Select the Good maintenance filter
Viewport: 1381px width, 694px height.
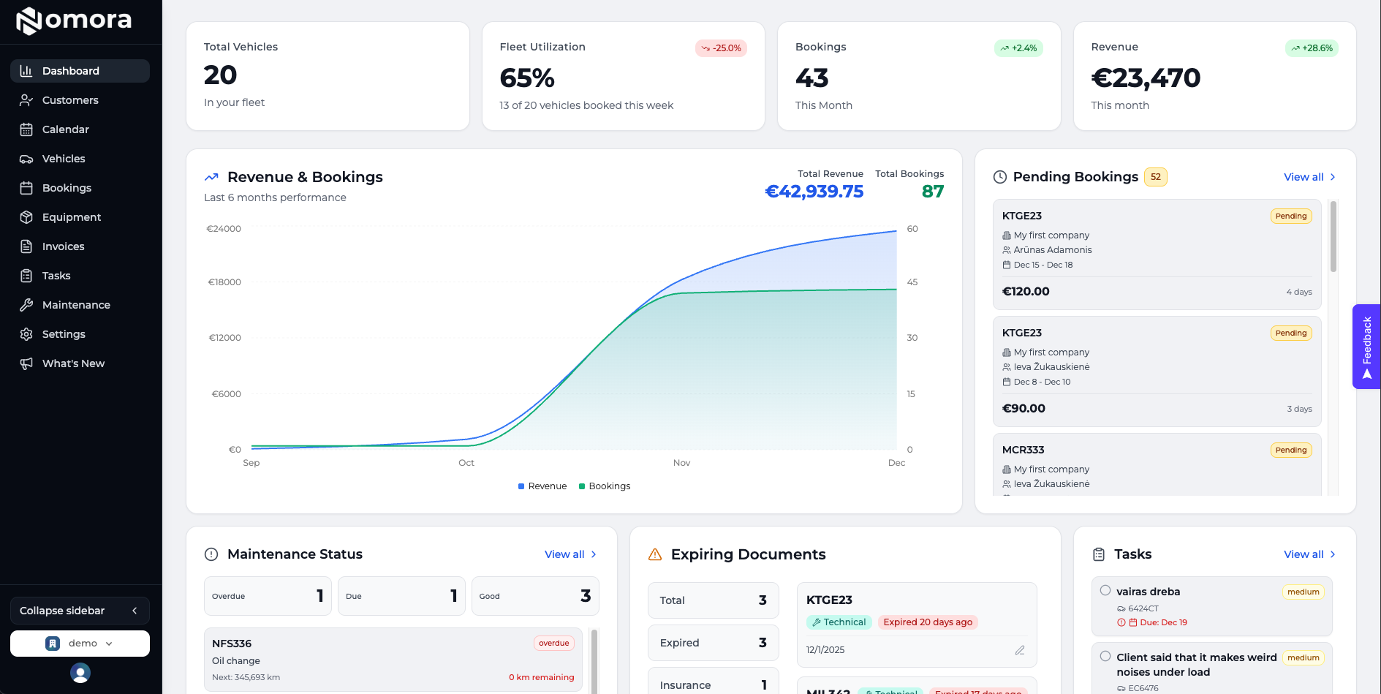(535, 596)
